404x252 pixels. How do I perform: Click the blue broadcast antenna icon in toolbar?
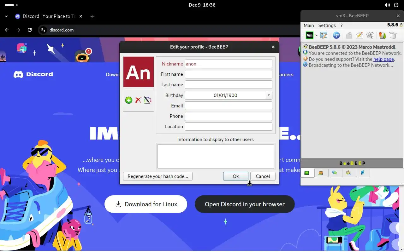coord(336,35)
